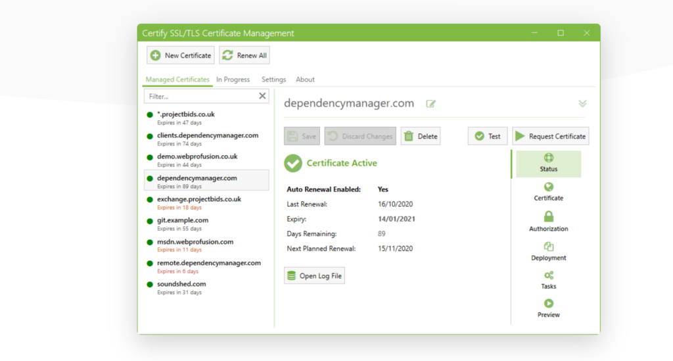Open the certificate log file

click(x=315, y=276)
